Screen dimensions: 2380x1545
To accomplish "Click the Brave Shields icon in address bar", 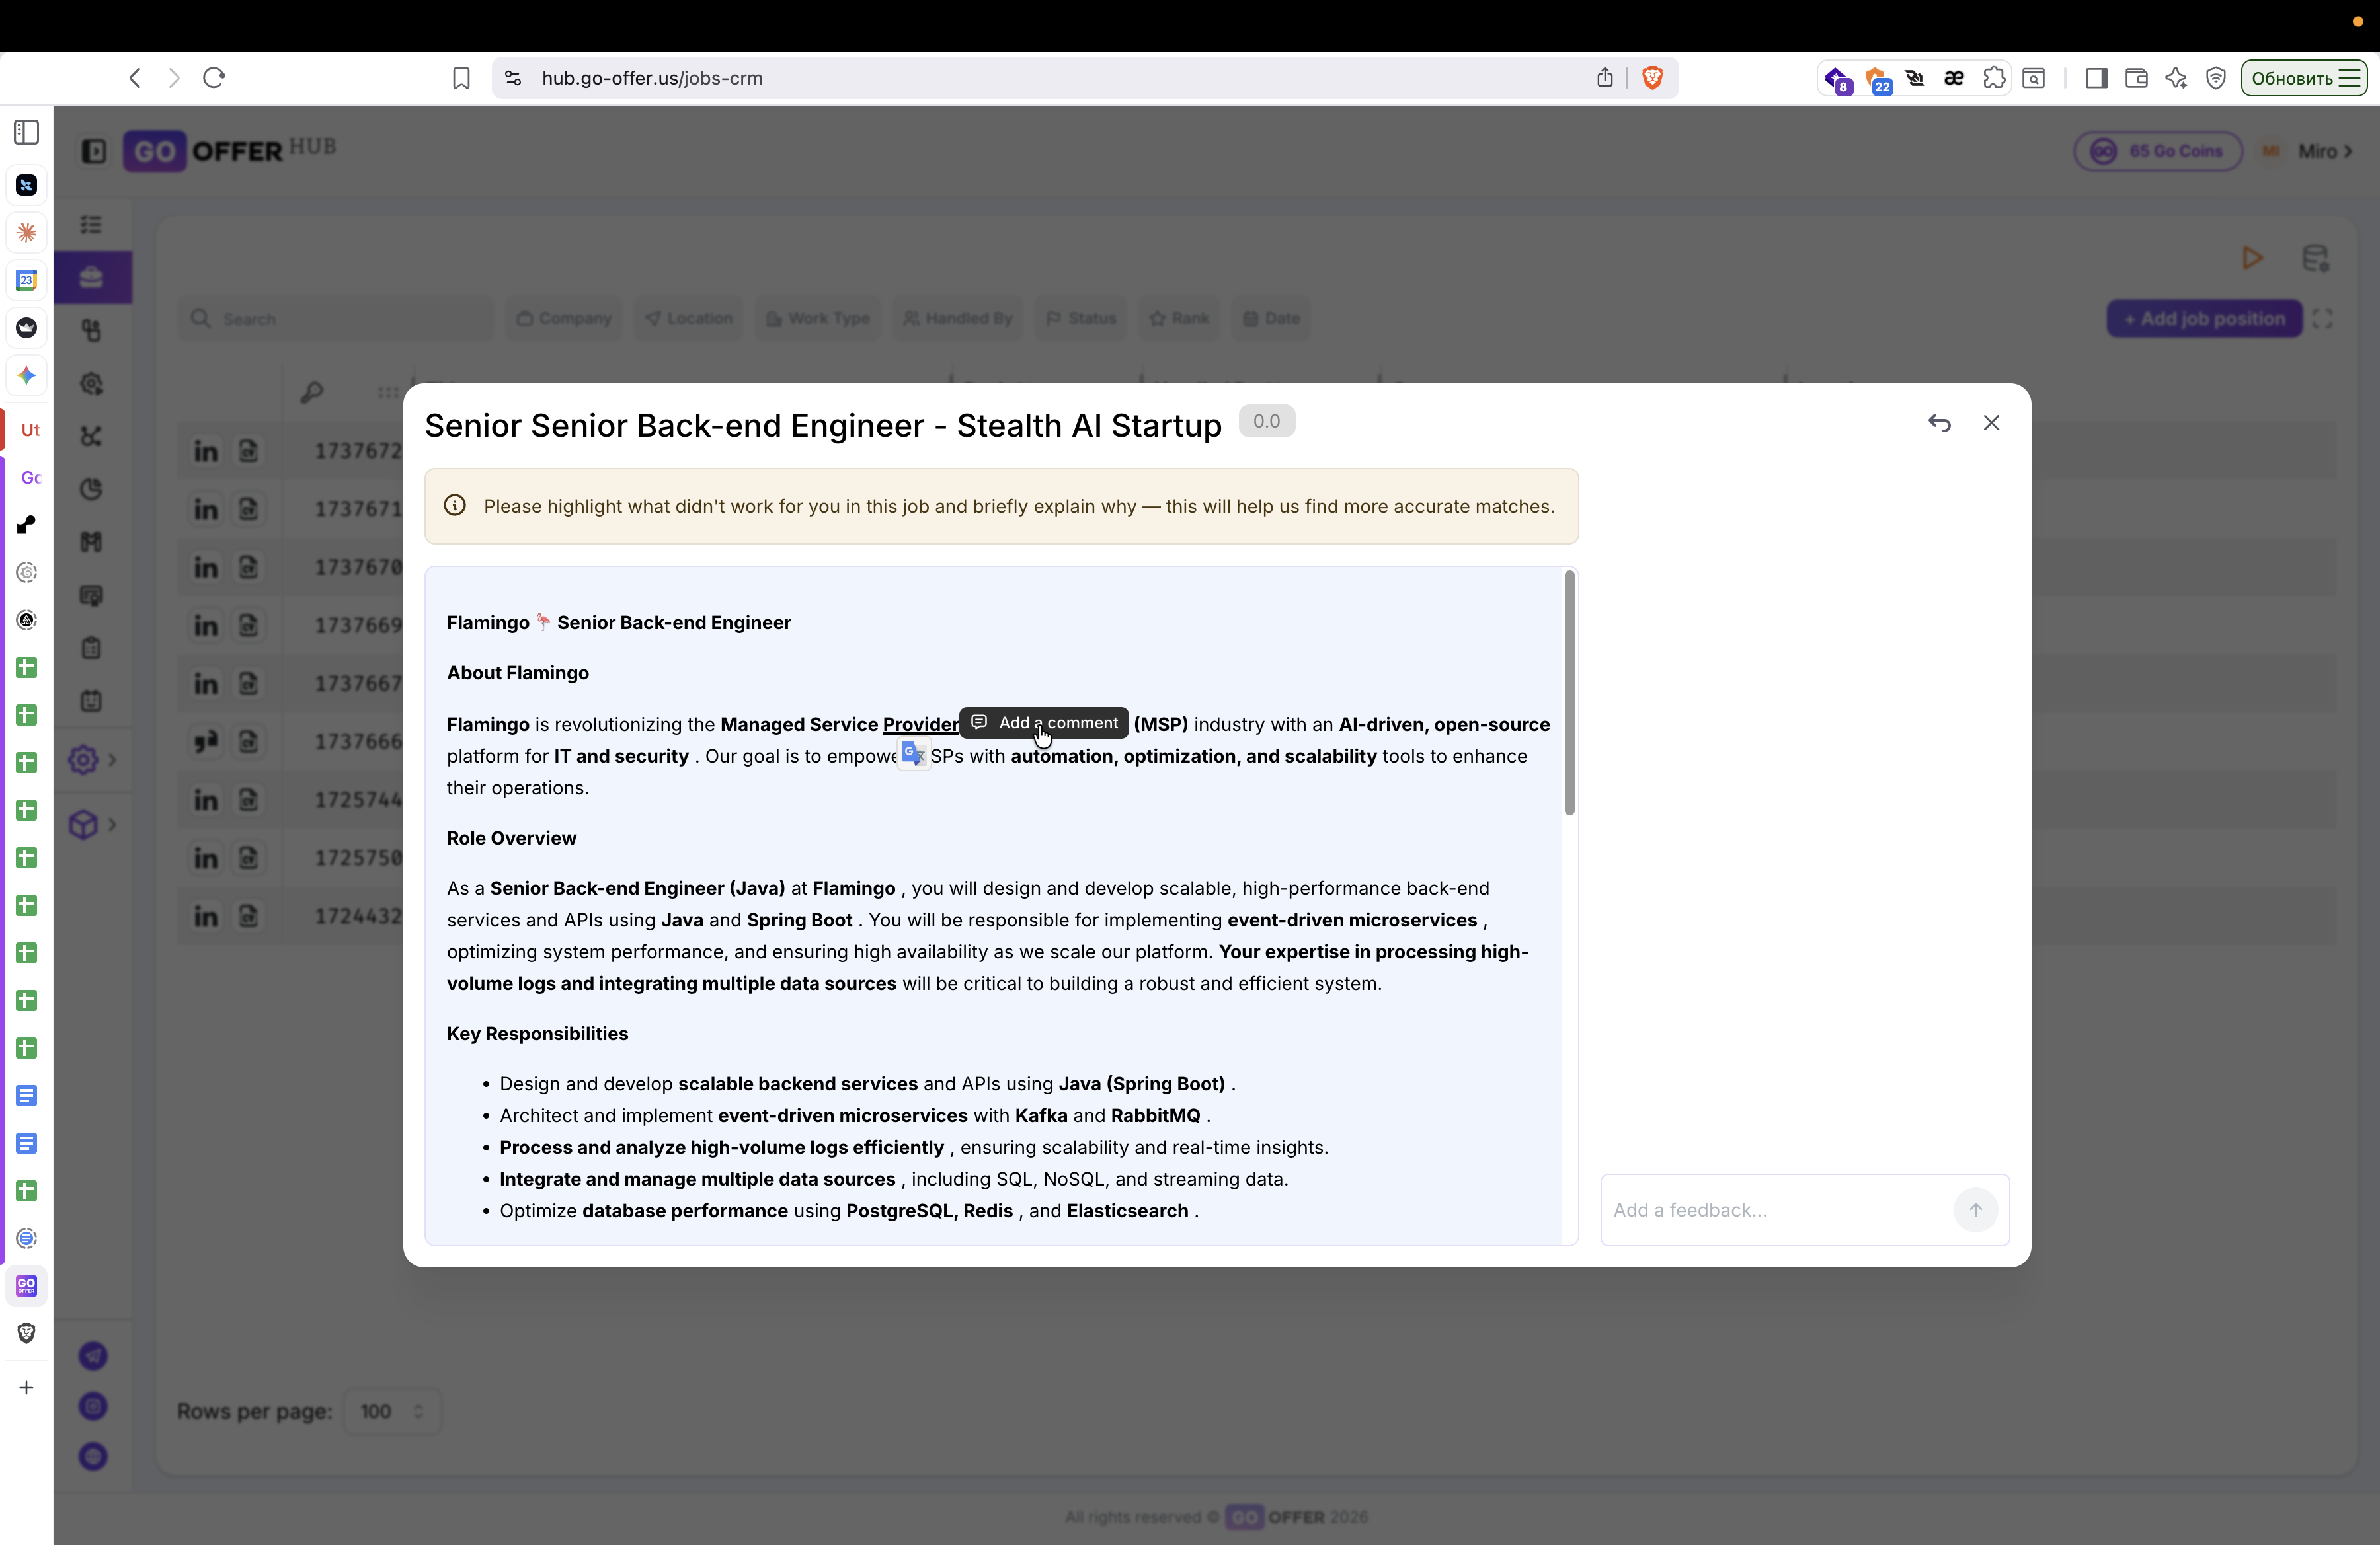I will [1652, 78].
